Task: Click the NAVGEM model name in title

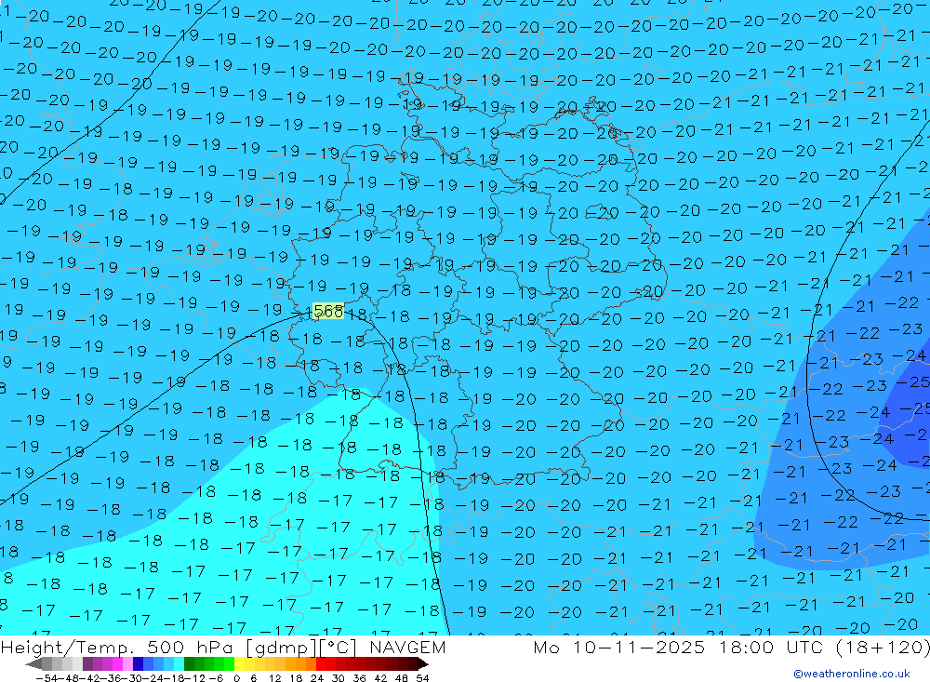Action: pos(407,647)
